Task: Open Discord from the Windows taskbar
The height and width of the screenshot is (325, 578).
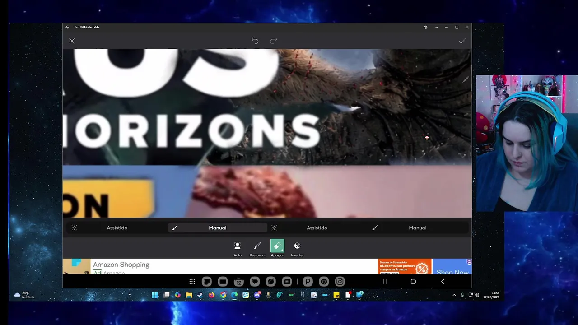Action: [257, 295]
